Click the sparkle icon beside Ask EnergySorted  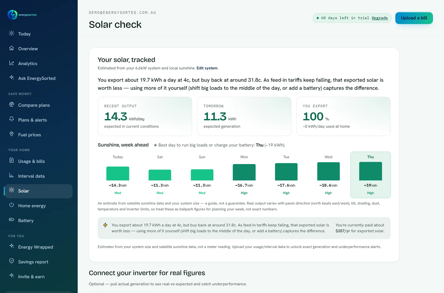[12, 77]
